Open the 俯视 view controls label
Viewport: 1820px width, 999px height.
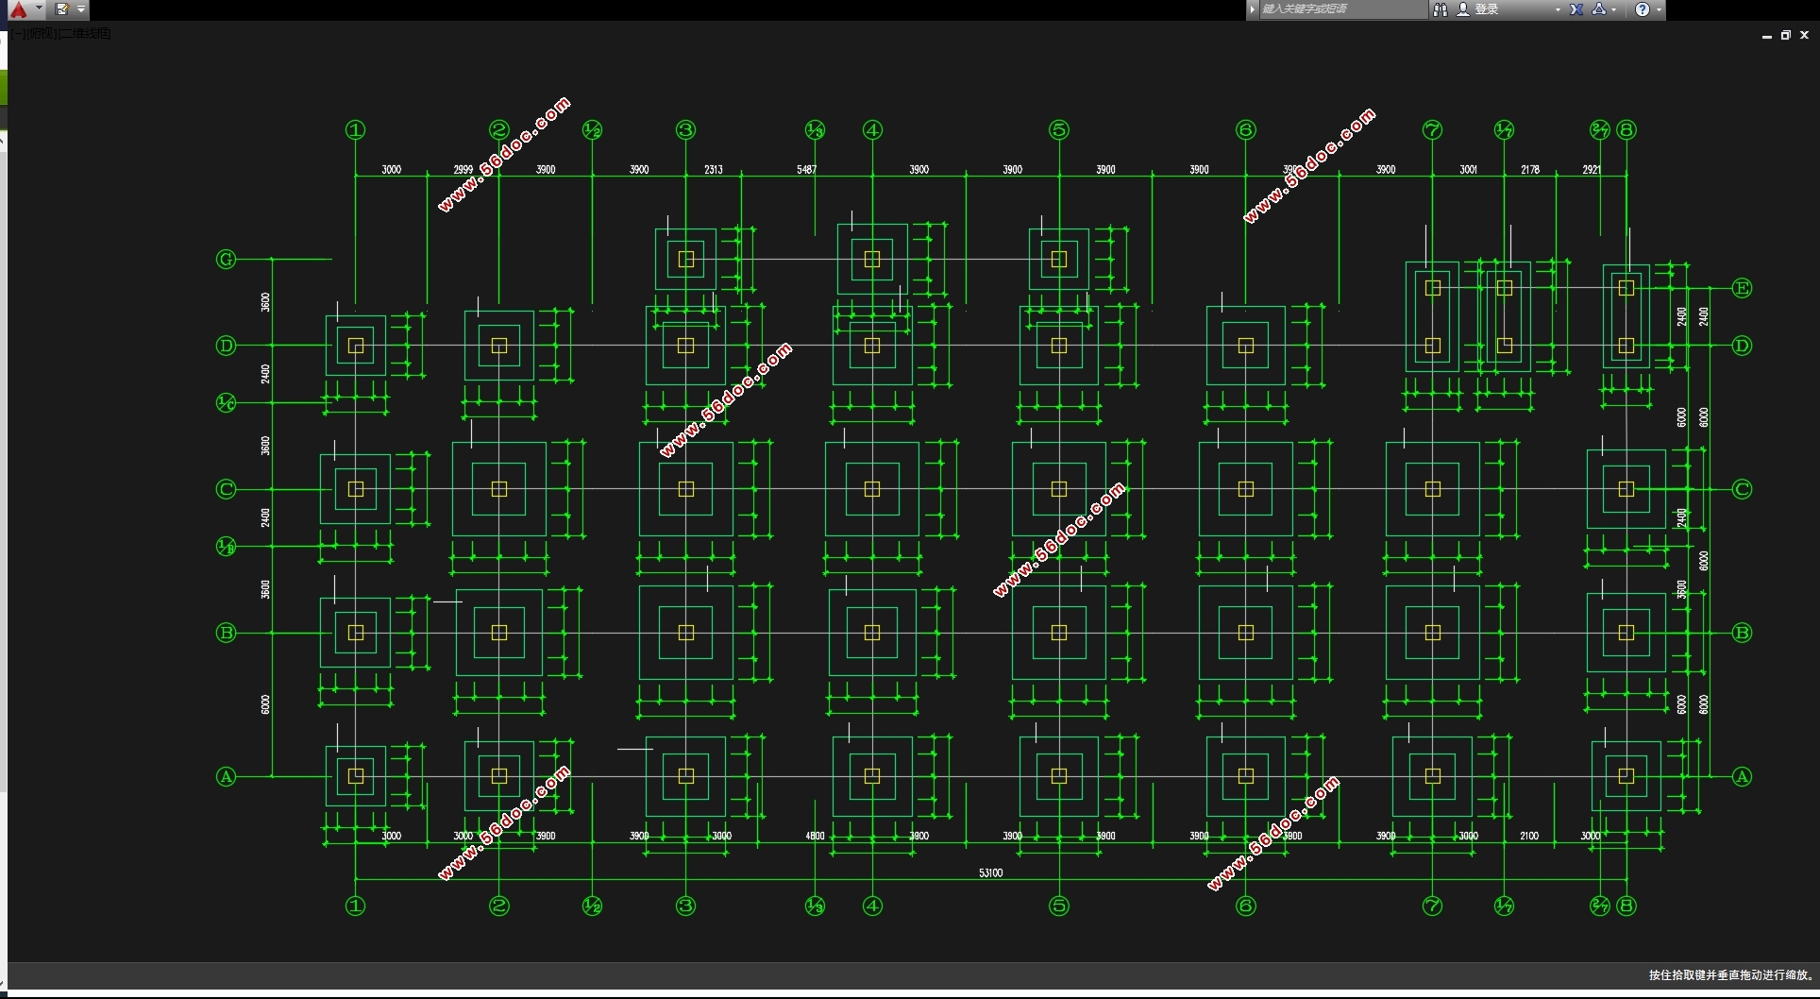click(x=42, y=34)
